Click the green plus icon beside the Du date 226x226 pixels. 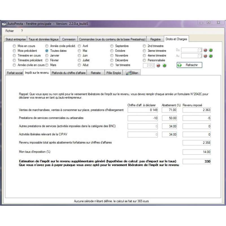(x=211, y=50)
